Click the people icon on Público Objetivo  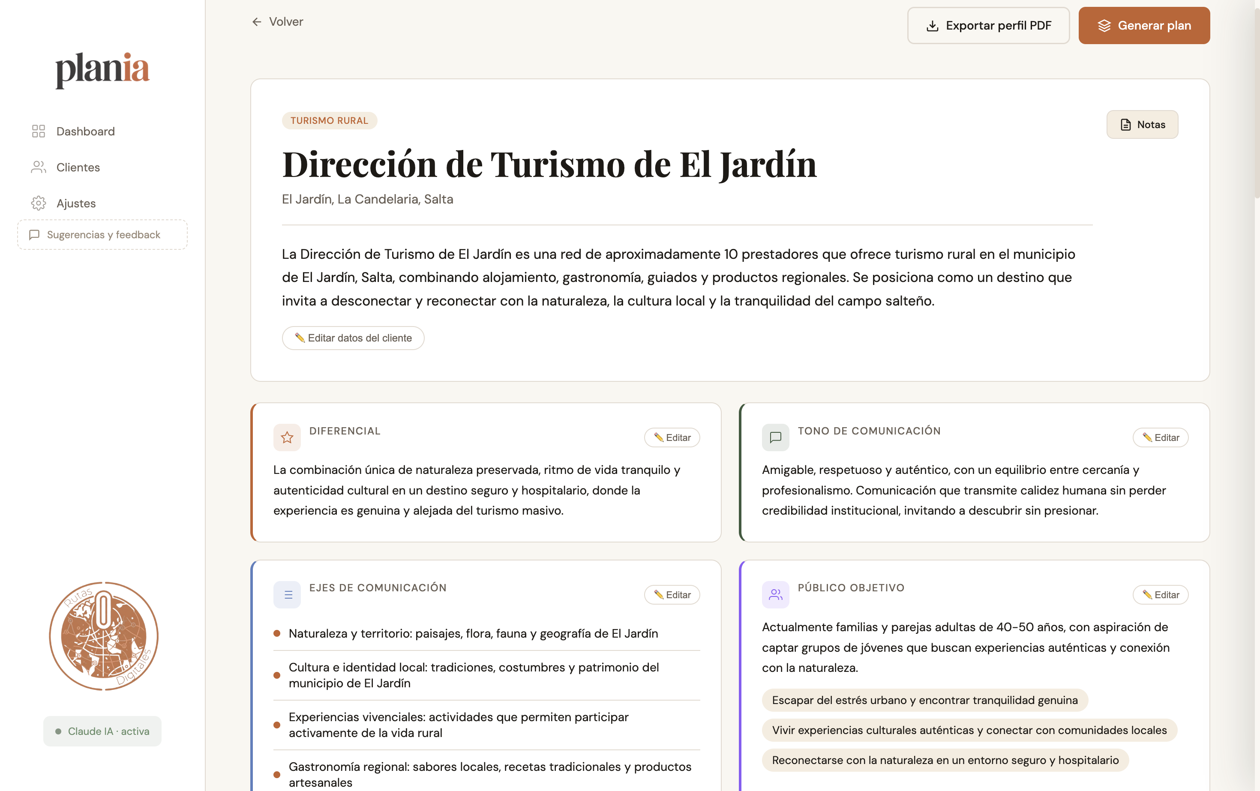(775, 594)
